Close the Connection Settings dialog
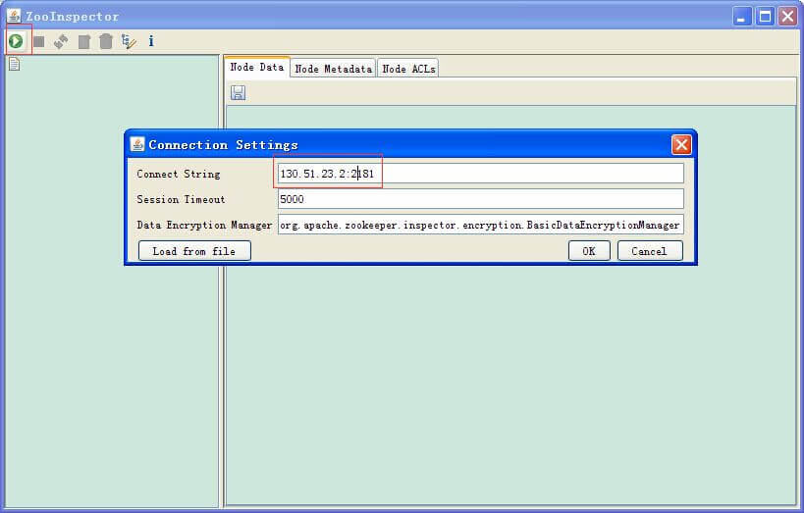This screenshot has height=513, width=804. point(681,144)
